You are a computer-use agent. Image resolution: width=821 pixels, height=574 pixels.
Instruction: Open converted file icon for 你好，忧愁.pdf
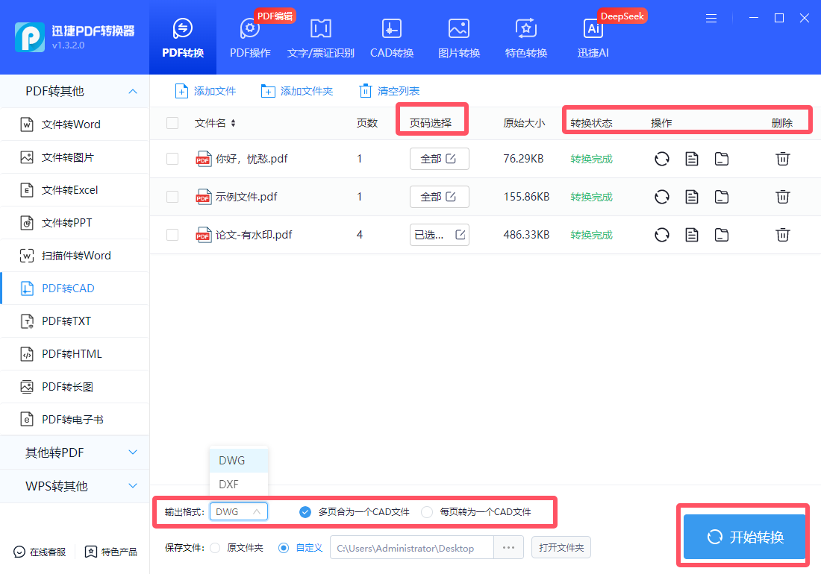692,159
